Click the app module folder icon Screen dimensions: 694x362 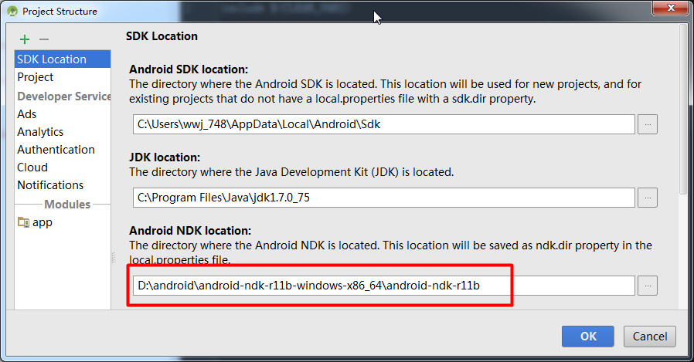[23, 222]
